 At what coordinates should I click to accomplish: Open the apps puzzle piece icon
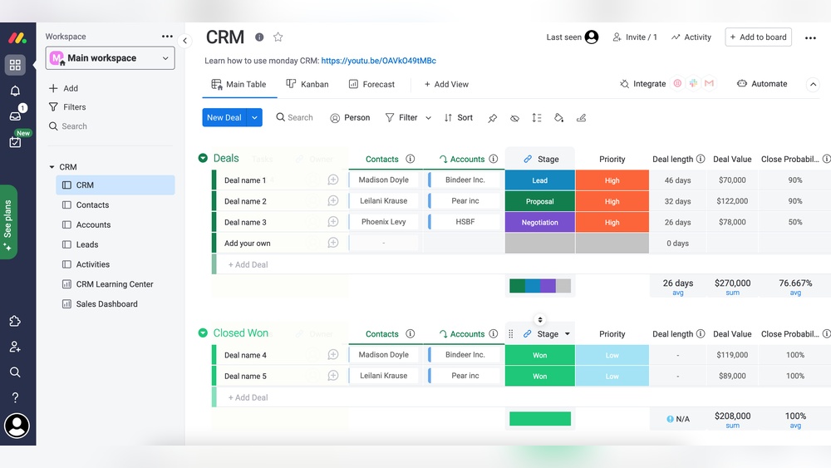click(x=15, y=322)
